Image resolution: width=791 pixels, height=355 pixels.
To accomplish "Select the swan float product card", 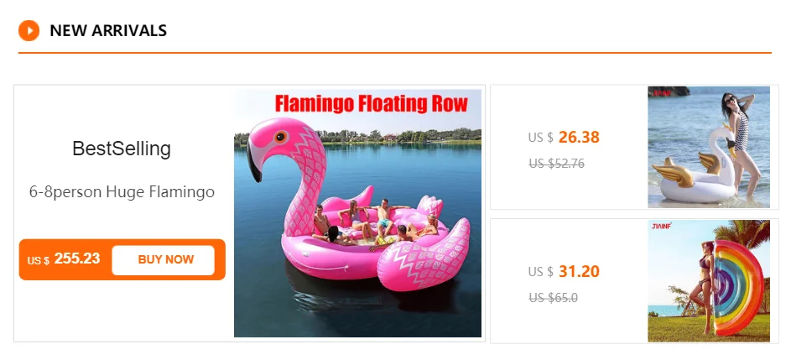I will (x=634, y=147).
